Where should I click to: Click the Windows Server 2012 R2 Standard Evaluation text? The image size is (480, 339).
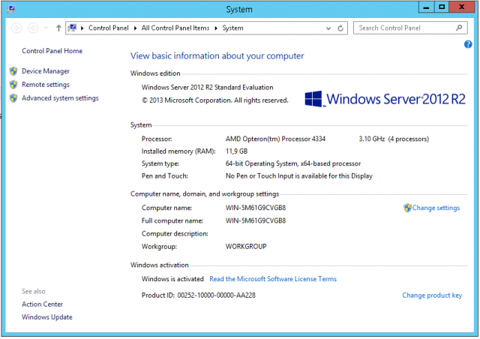click(207, 88)
